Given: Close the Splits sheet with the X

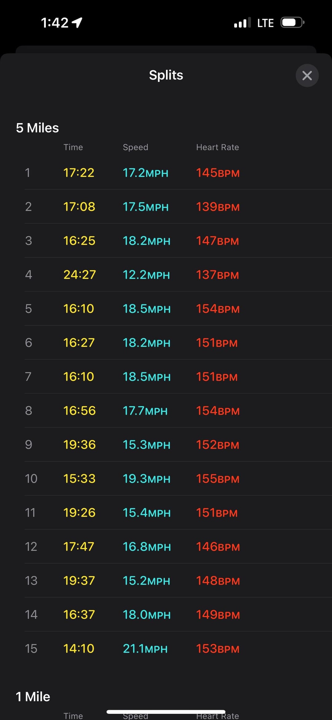Looking at the screenshot, I should pos(307,75).
